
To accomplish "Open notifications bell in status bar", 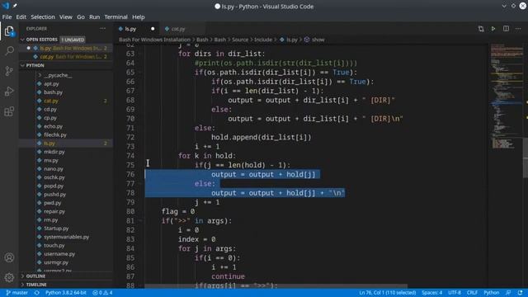I will tap(521, 293).
